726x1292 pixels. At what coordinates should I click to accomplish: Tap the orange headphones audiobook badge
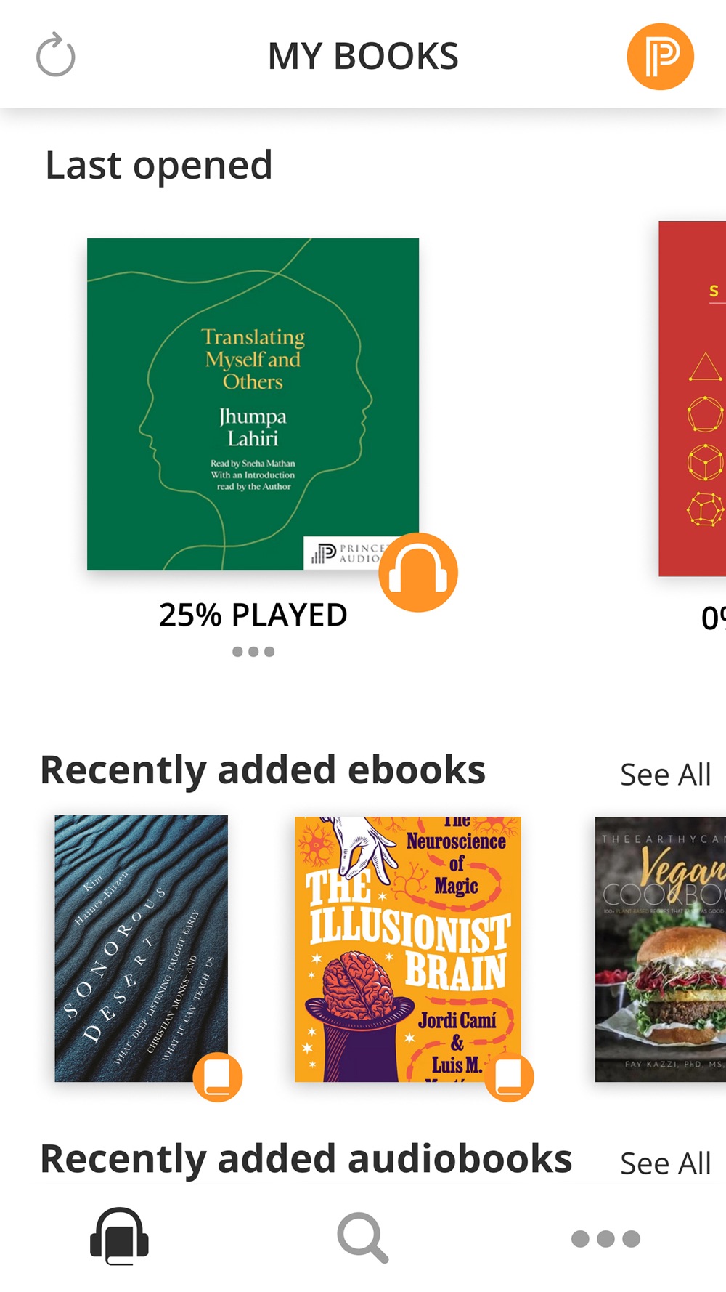(418, 572)
